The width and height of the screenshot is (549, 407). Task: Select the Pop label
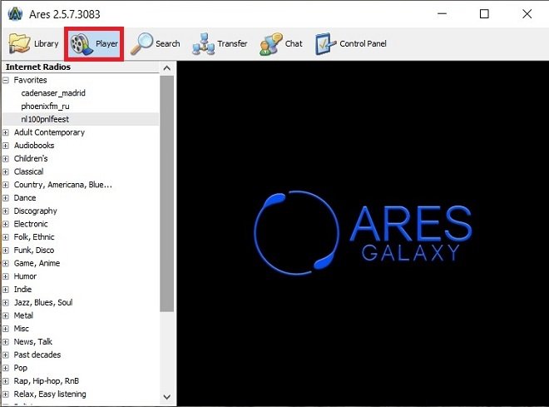click(x=20, y=368)
